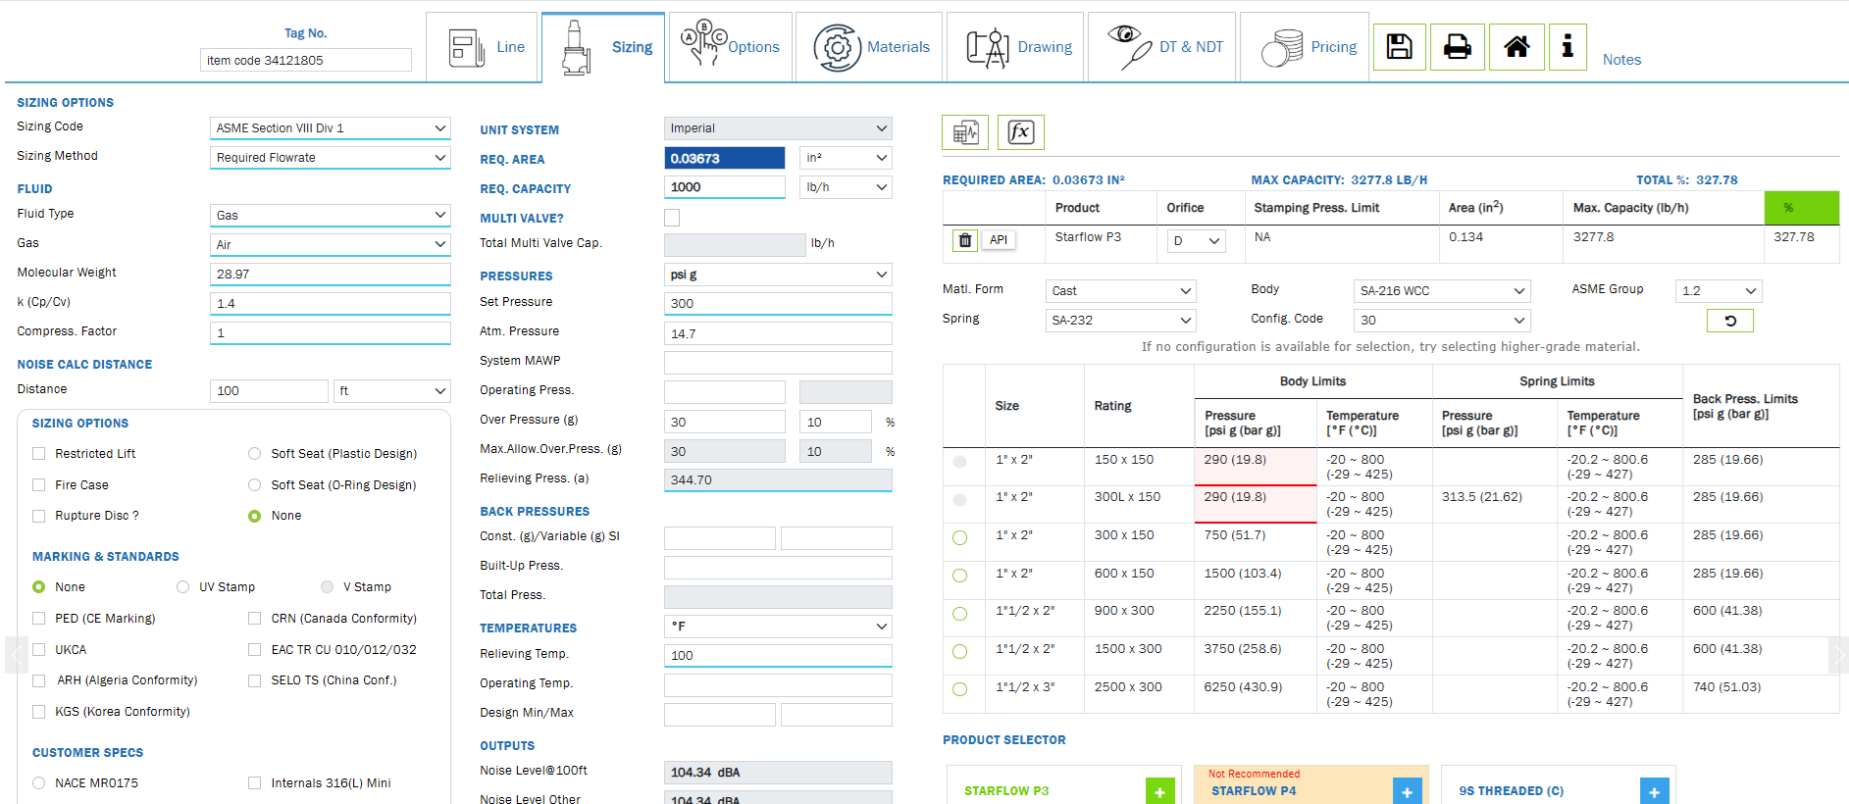Change the Req. Capacity lb/h unit
The image size is (1849, 804).
coord(846,187)
